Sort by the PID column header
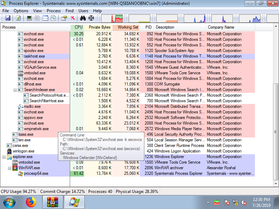Screen dimensions: 279x209 coord(146,27)
